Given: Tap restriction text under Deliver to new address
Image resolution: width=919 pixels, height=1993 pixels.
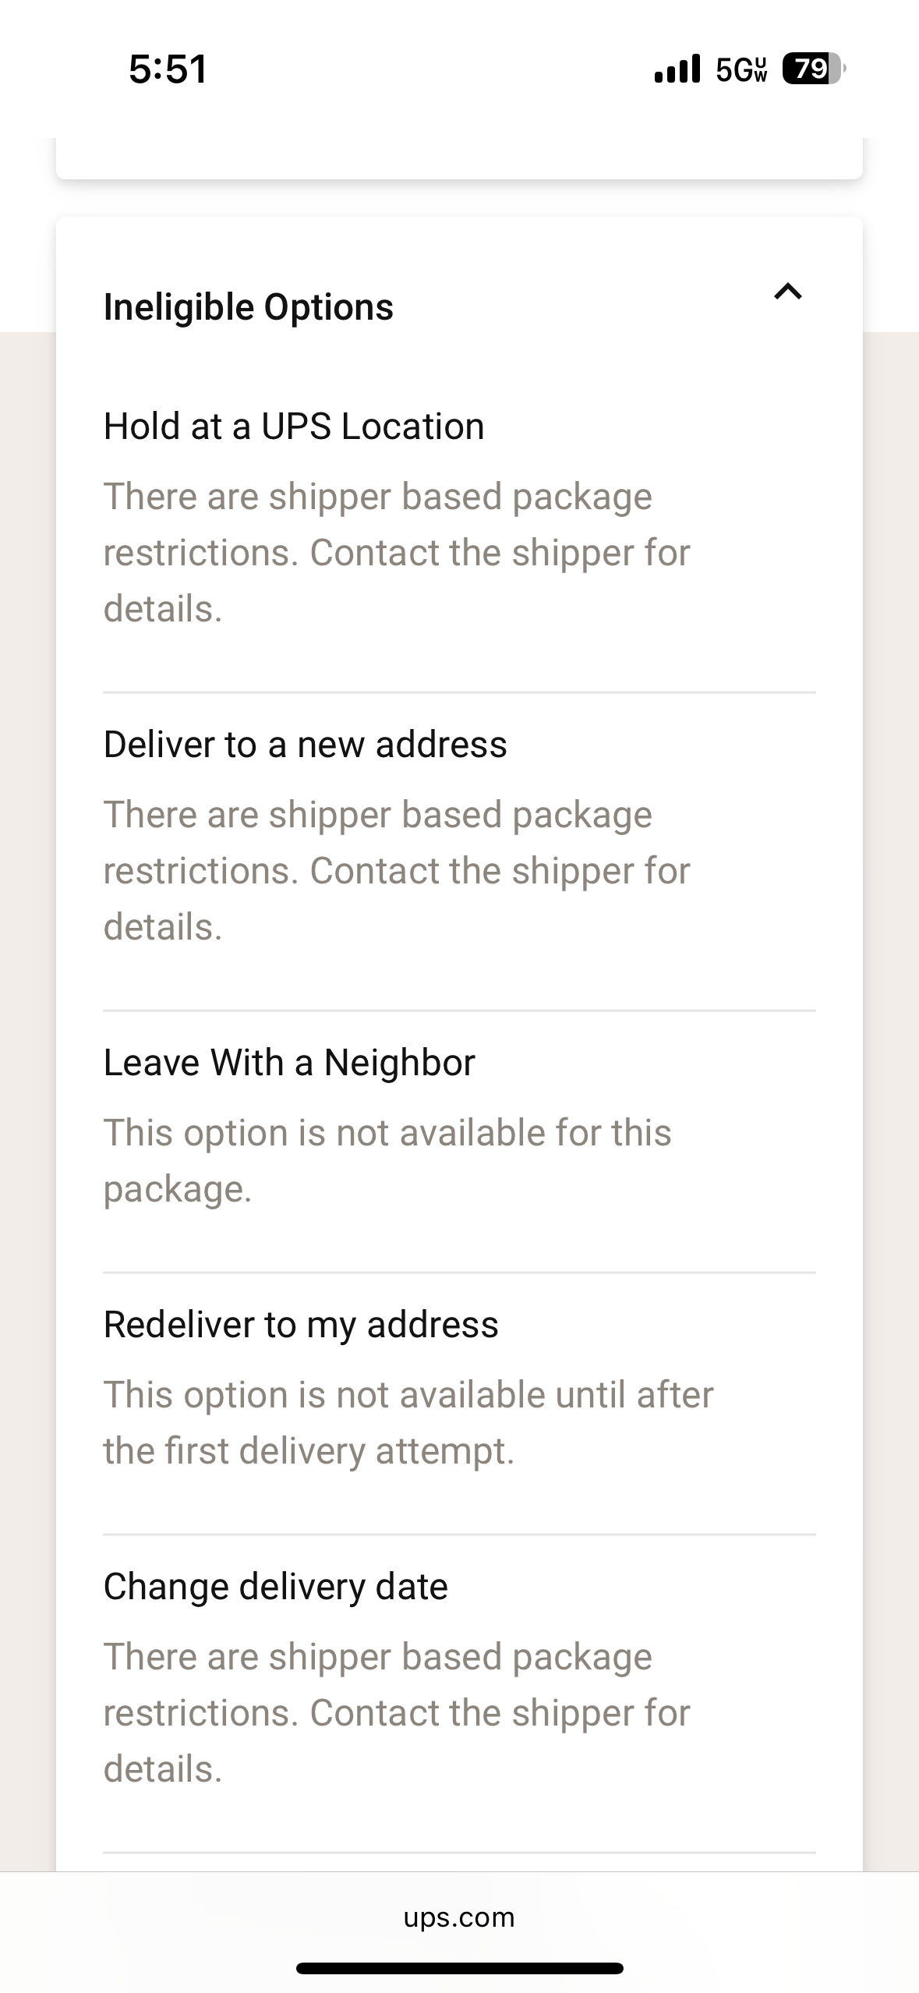Looking at the screenshot, I should coord(397,871).
